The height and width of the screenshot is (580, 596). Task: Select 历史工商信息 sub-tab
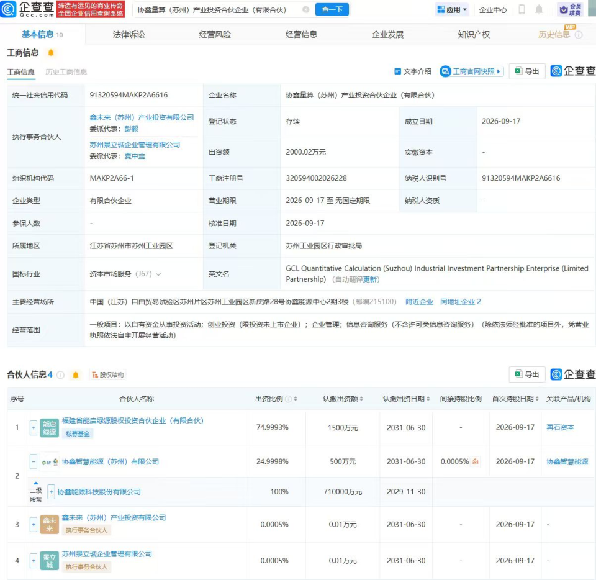point(66,72)
